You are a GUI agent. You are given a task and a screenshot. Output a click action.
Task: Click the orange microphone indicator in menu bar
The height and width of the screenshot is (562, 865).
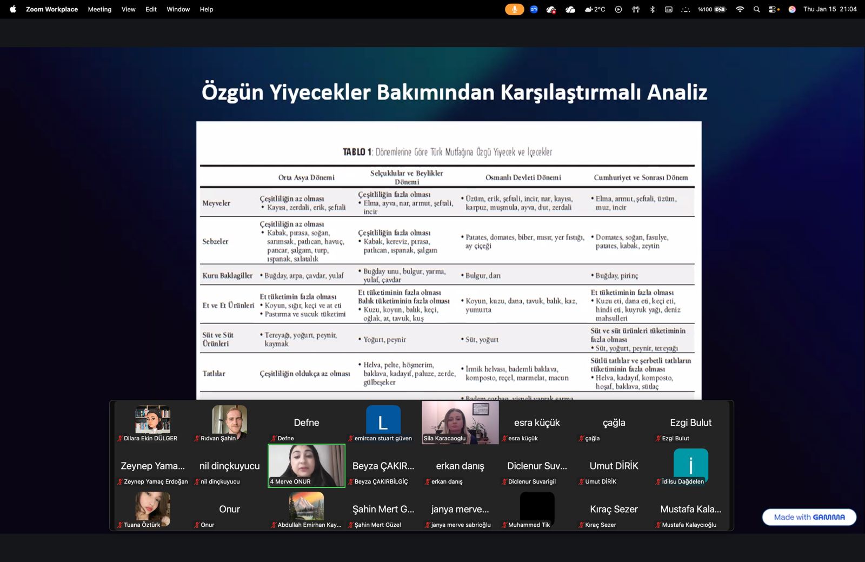click(x=514, y=9)
